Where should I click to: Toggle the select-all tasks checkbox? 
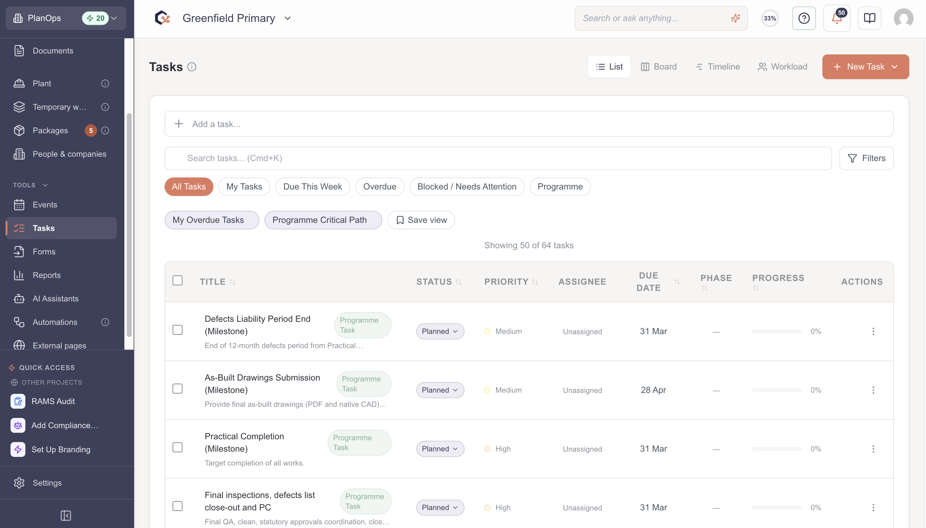177,280
